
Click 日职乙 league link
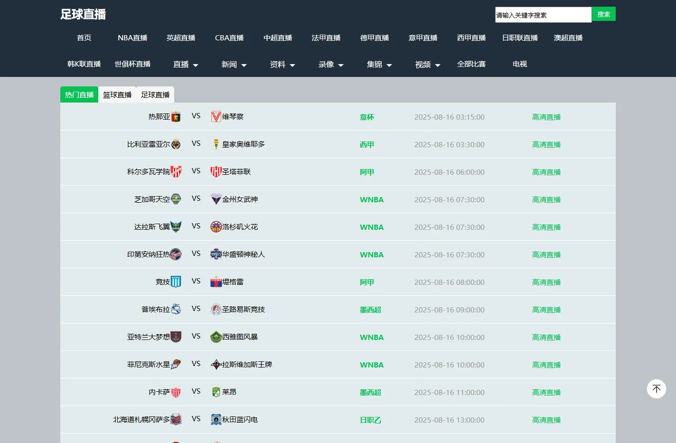click(x=371, y=420)
